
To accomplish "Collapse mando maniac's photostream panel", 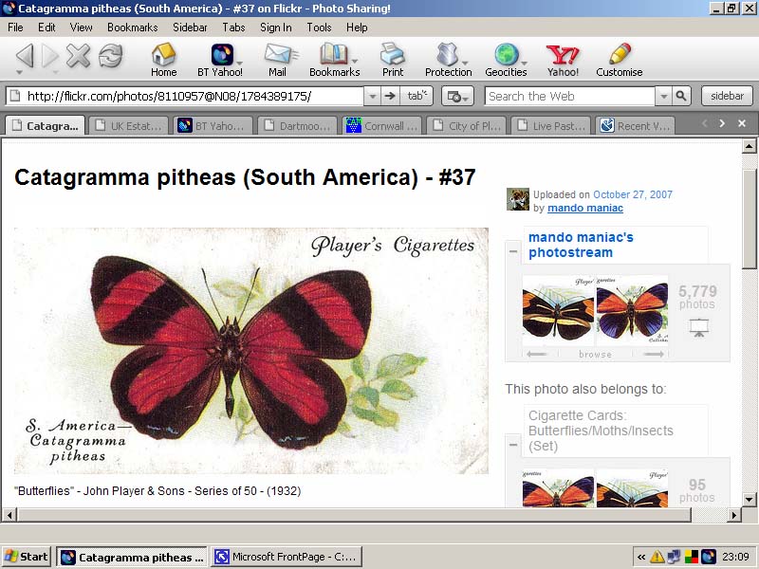I will pyautogui.click(x=513, y=251).
